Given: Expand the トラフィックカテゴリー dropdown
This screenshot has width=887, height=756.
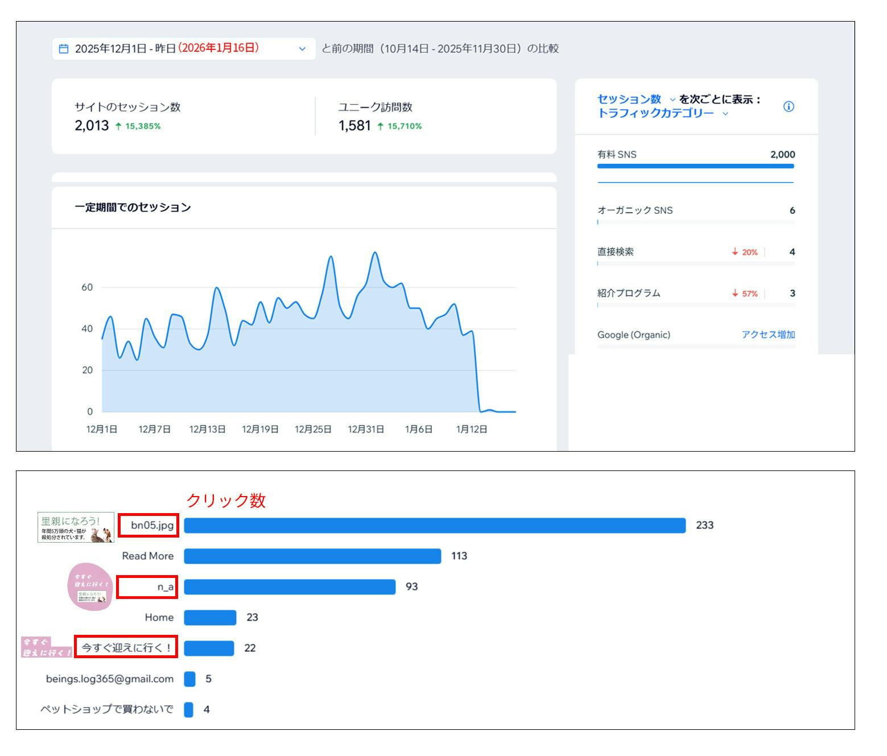Looking at the screenshot, I should 725,114.
